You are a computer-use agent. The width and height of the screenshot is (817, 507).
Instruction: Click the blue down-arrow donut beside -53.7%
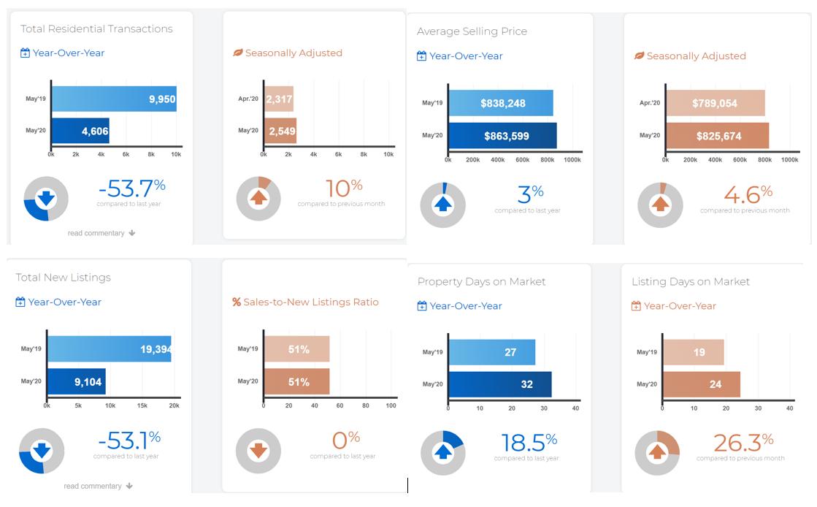46,199
